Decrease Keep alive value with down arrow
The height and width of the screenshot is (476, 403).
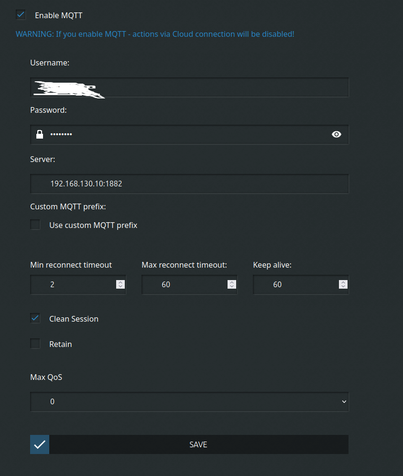click(343, 287)
